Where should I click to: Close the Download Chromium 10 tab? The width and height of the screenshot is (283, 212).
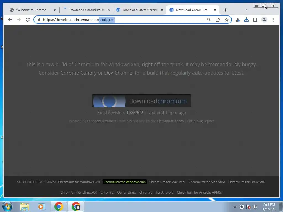(109, 10)
